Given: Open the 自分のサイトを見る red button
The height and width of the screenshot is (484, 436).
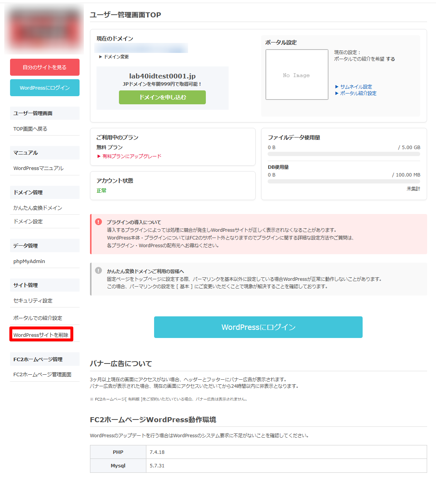Looking at the screenshot, I should click(45, 67).
